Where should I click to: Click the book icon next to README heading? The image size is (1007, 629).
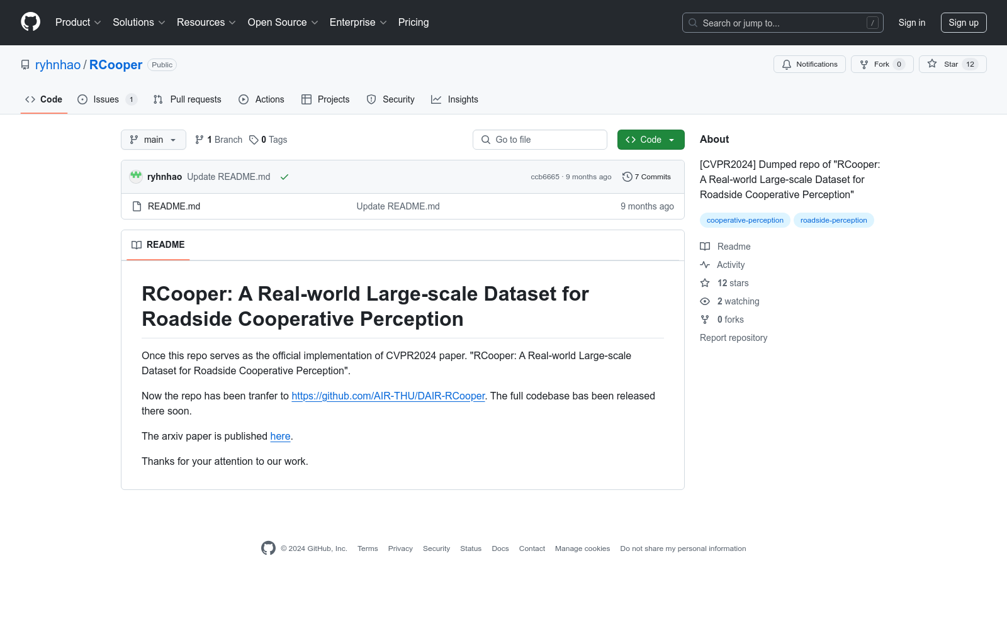(137, 245)
